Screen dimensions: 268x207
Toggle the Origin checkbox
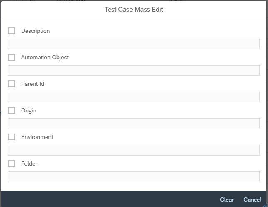pyautogui.click(x=12, y=110)
